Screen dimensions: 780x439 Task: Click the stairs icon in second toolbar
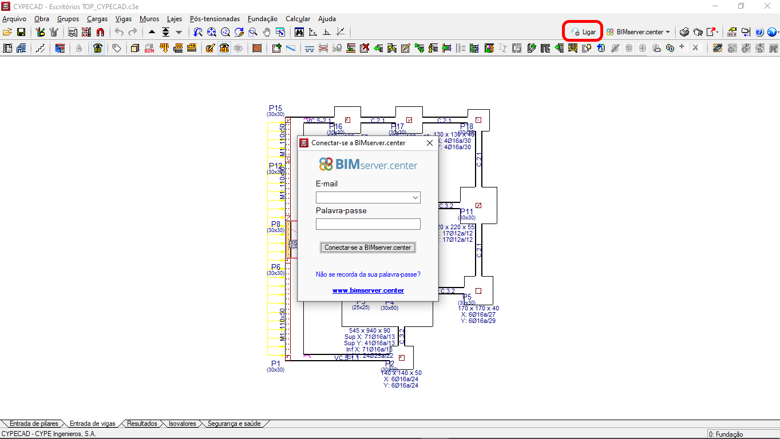coord(40,48)
